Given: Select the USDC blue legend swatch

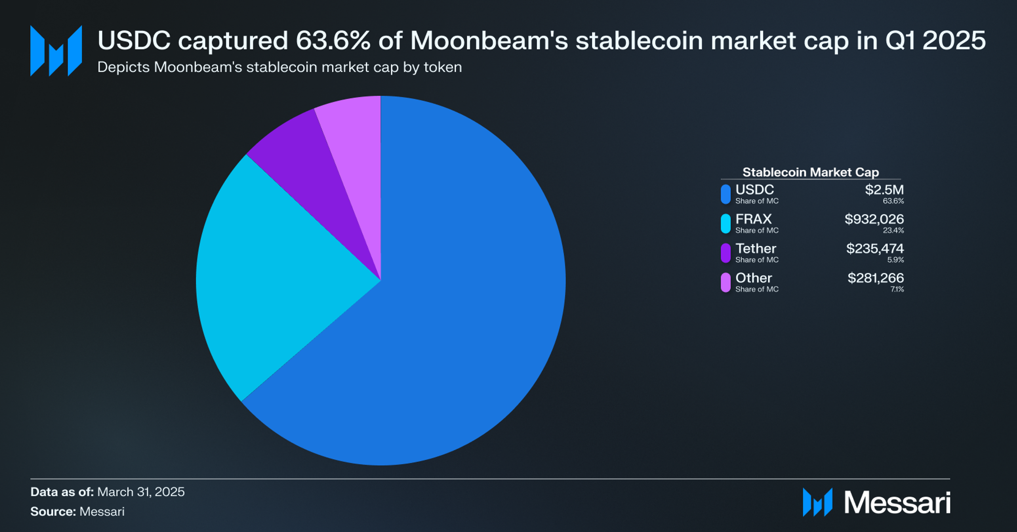Looking at the screenshot, I should (725, 194).
